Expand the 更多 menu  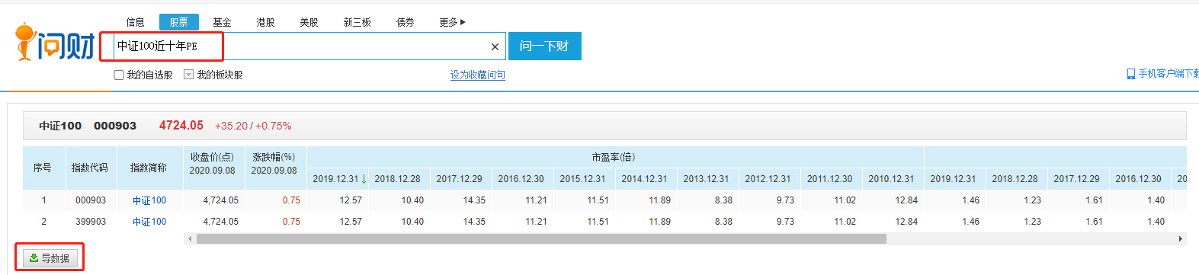(x=452, y=22)
